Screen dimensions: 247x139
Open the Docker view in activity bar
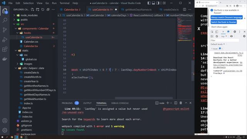click(x=5, y=59)
